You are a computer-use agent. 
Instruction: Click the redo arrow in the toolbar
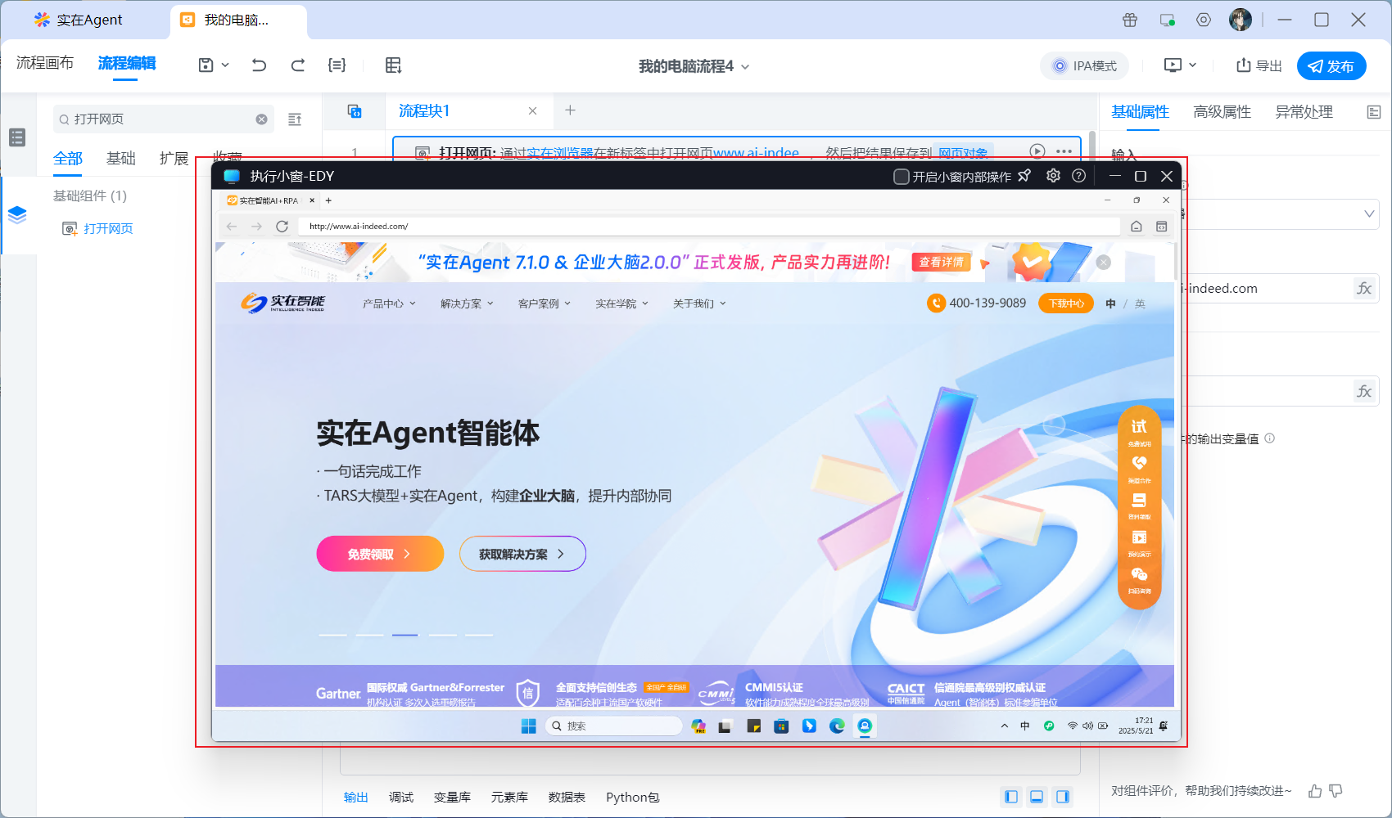point(298,65)
